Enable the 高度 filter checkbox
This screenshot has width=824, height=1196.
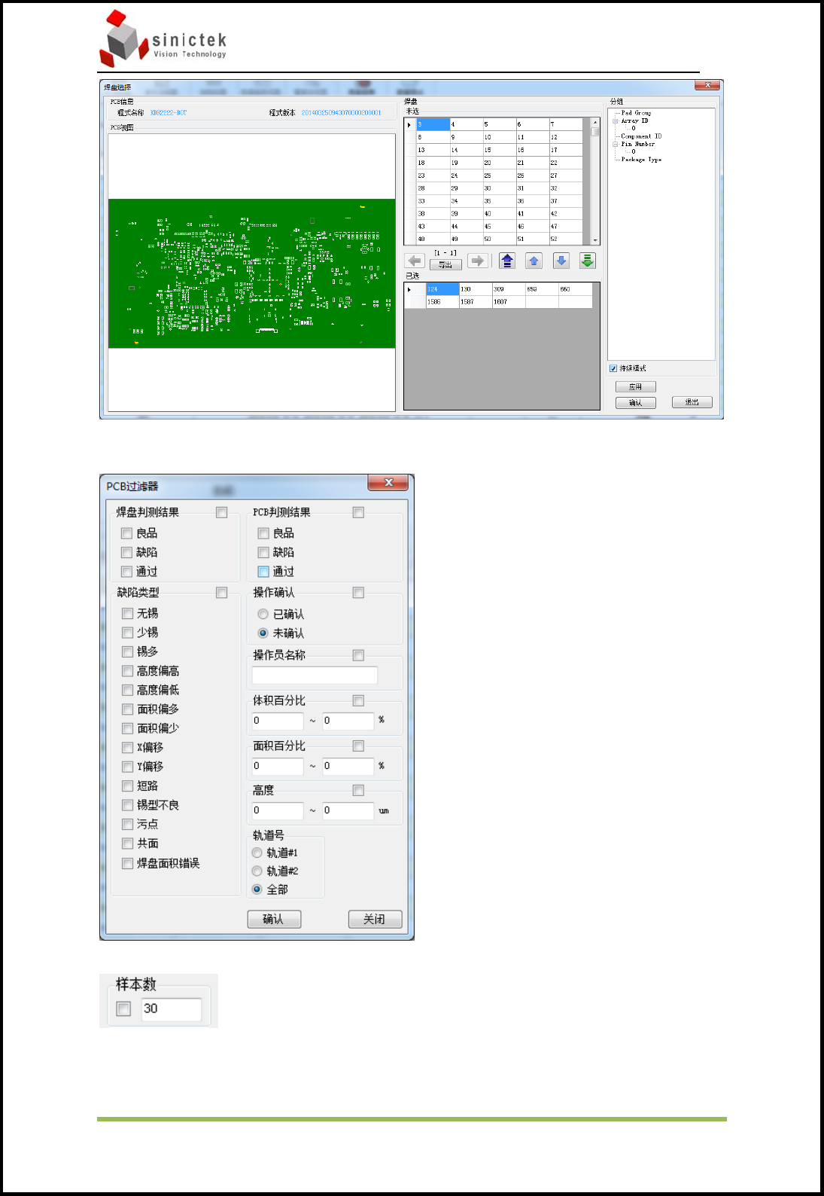pyautogui.click(x=358, y=790)
